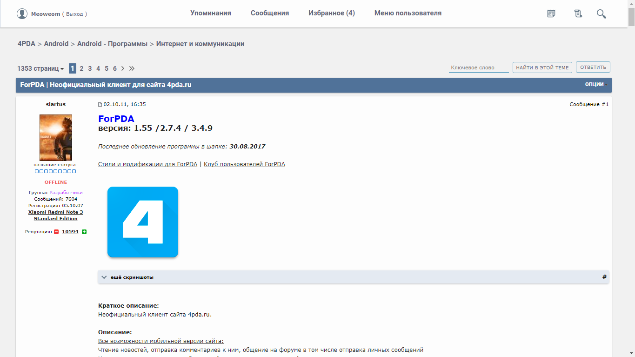
Task: Open Упоминания in the top menu
Action: (211, 13)
